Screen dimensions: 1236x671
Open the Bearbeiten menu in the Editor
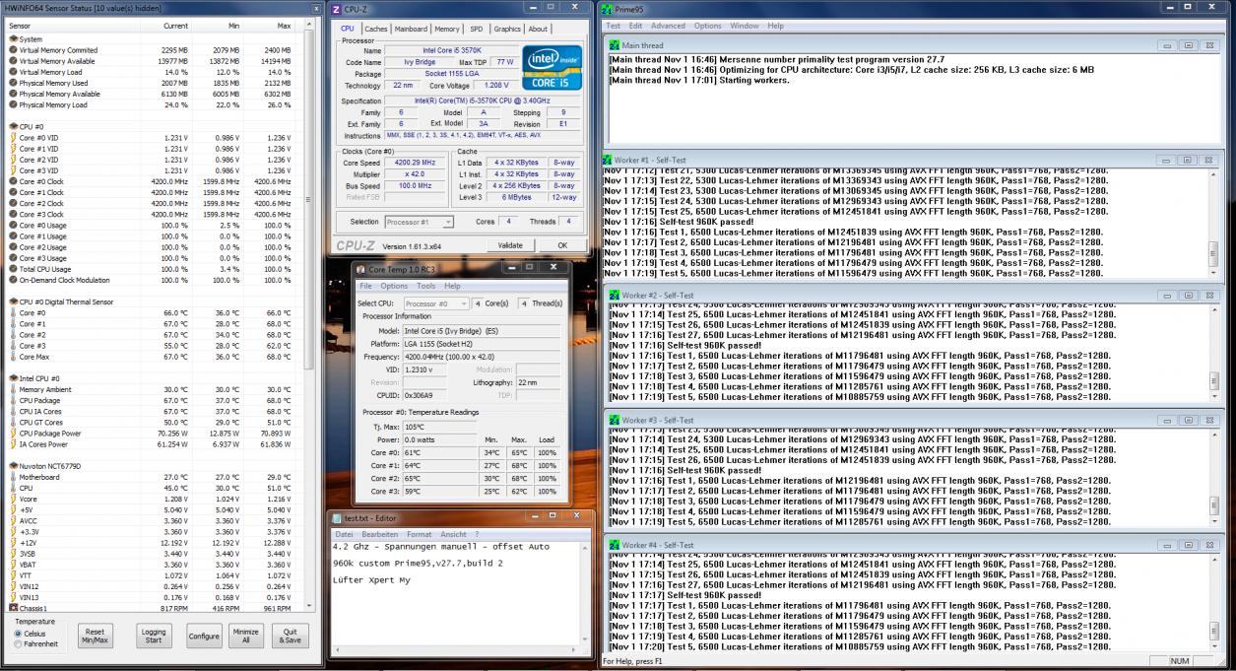(379, 534)
